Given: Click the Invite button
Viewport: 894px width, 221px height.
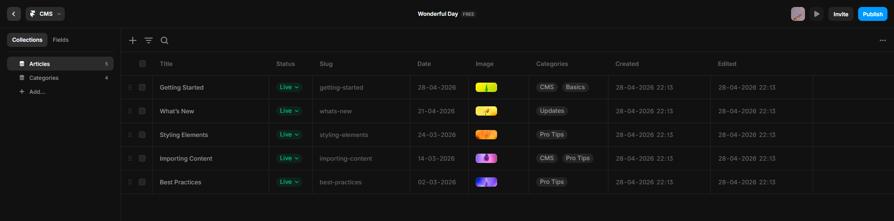Looking at the screenshot, I should (841, 14).
